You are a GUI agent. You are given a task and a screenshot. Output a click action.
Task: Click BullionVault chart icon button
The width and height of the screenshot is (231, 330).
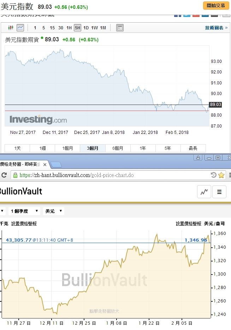[204, 192]
